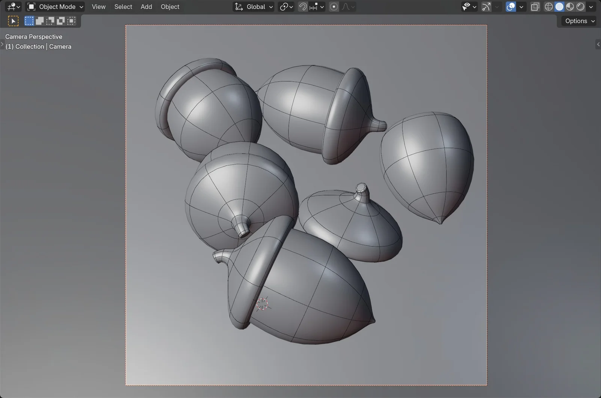601x398 pixels.
Task: Open the editor type selector icon
Action: coord(12,6)
